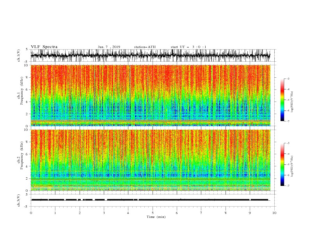This screenshot has height=239, width=309.
Task: Click the ch.2 color bar 'log(PSD)(V²/Hz)' label
Action: tap(292, 166)
